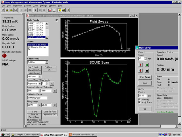Click the New file toolbar icon
The image size is (182, 137).
pos(3,10)
